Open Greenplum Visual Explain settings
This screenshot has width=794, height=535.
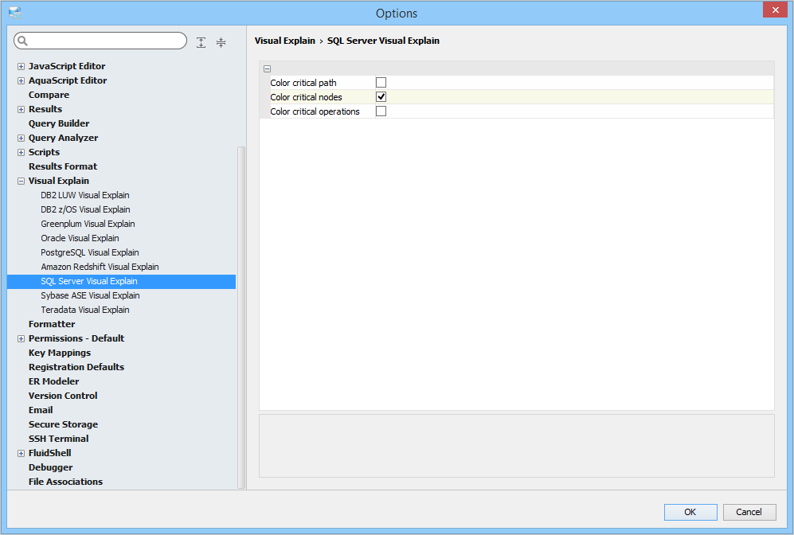[88, 224]
